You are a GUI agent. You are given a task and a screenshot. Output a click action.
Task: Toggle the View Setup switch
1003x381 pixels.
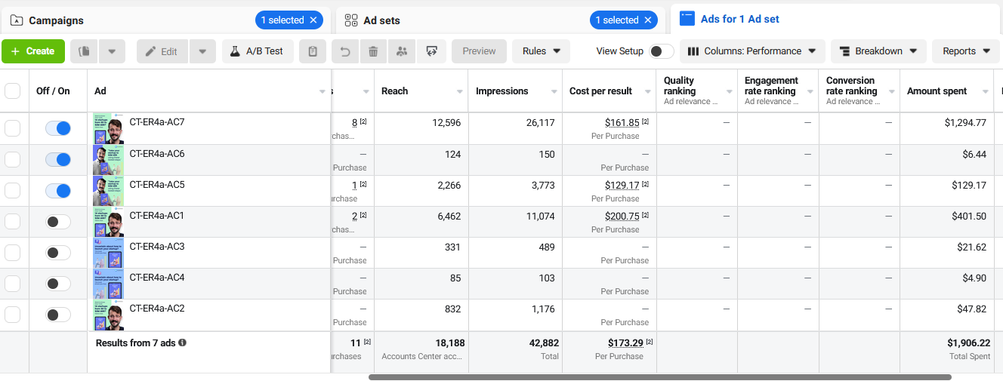point(662,51)
